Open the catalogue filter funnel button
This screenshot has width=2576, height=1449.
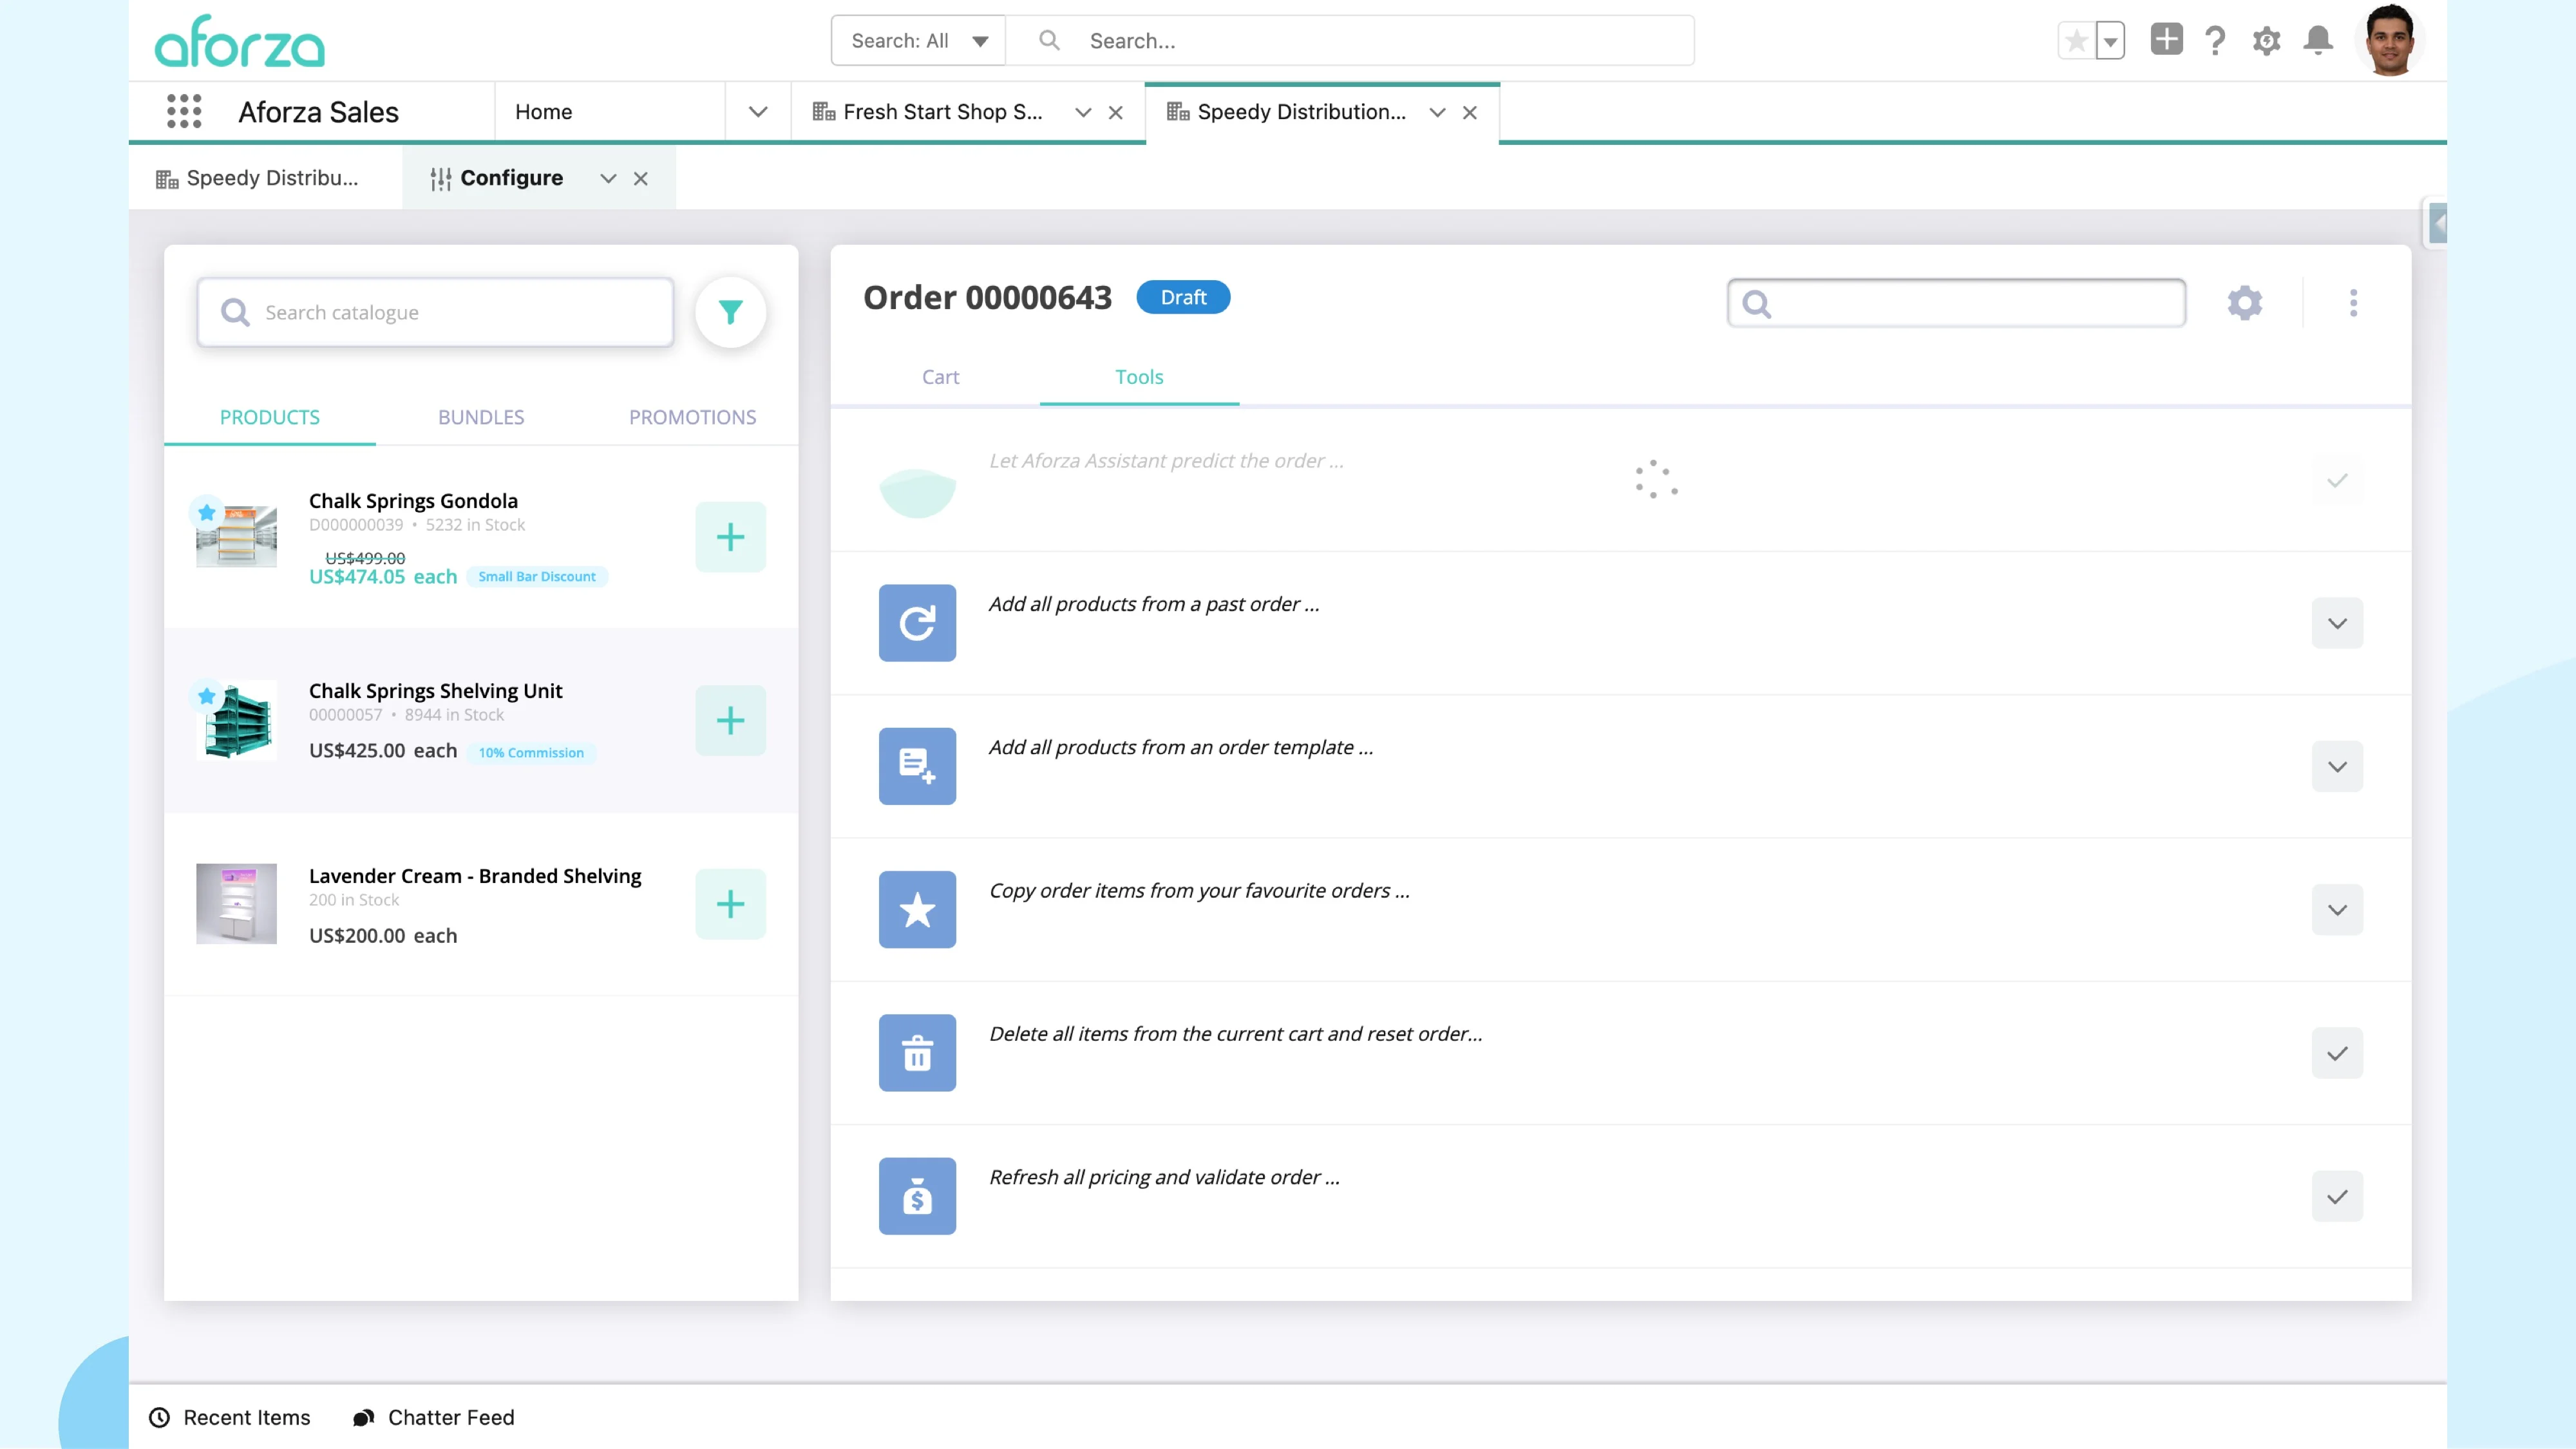731,312
